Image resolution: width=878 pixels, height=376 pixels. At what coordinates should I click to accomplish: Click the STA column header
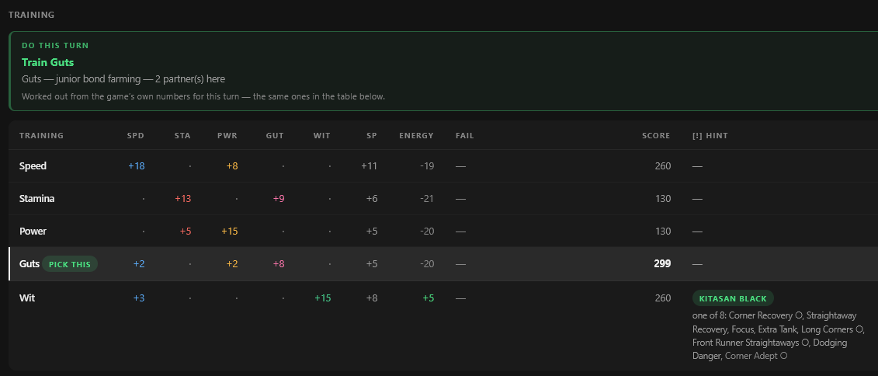(x=182, y=136)
